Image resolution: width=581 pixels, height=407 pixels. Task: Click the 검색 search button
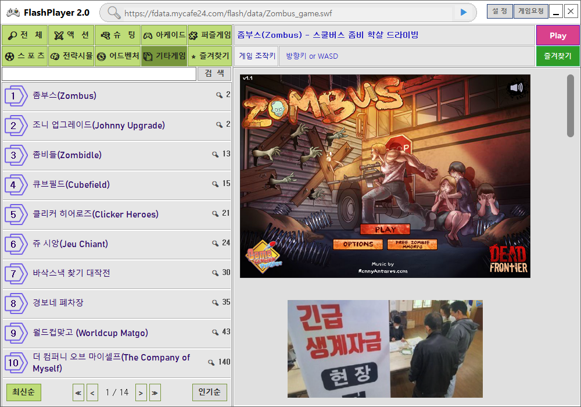pos(214,73)
